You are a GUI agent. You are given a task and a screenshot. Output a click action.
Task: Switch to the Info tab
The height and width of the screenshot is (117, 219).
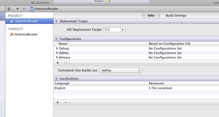click(151, 15)
